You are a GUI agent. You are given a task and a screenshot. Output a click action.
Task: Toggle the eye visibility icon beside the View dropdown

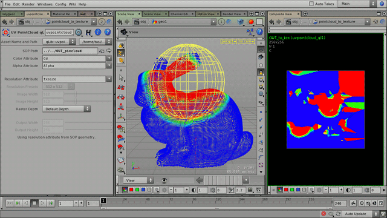[164, 180]
